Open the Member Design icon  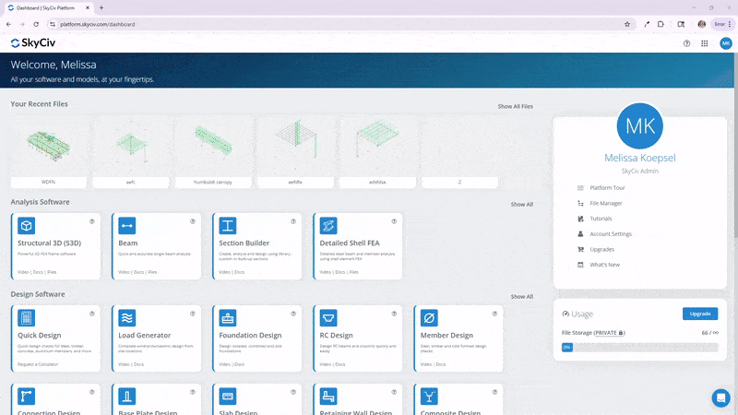click(x=429, y=317)
